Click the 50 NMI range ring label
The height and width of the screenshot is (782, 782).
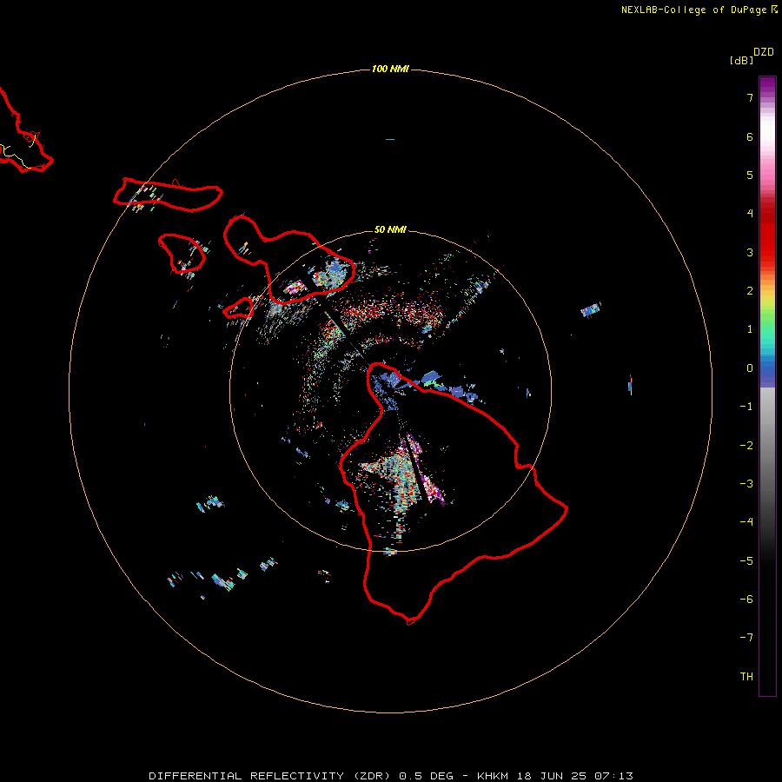click(x=390, y=229)
